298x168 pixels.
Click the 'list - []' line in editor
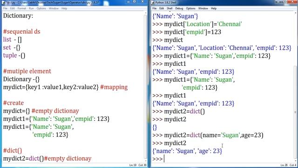[x=13, y=40]
